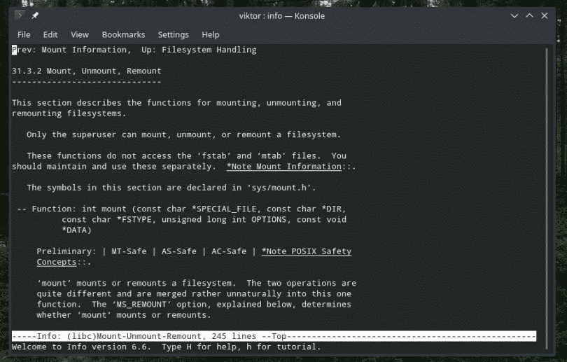
Task: Minimize the Konsole window
Action: coord(514,15)
